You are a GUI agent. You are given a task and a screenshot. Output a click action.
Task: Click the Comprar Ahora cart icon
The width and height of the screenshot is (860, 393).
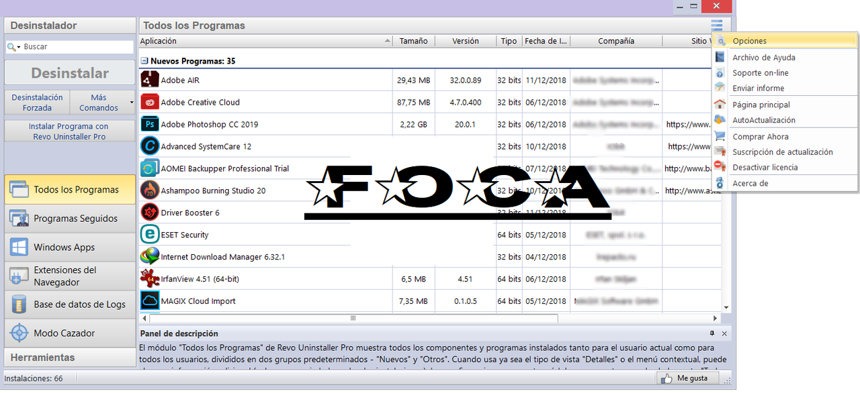click(x=720, y=137)
